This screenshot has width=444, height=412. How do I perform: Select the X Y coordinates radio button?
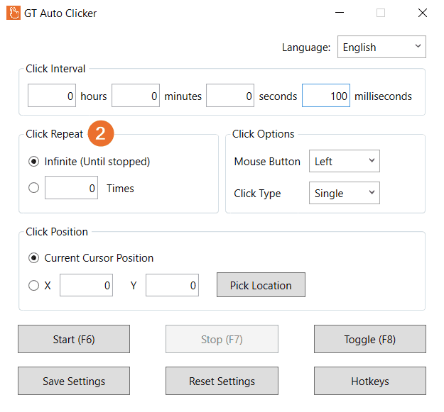point(33,285)
